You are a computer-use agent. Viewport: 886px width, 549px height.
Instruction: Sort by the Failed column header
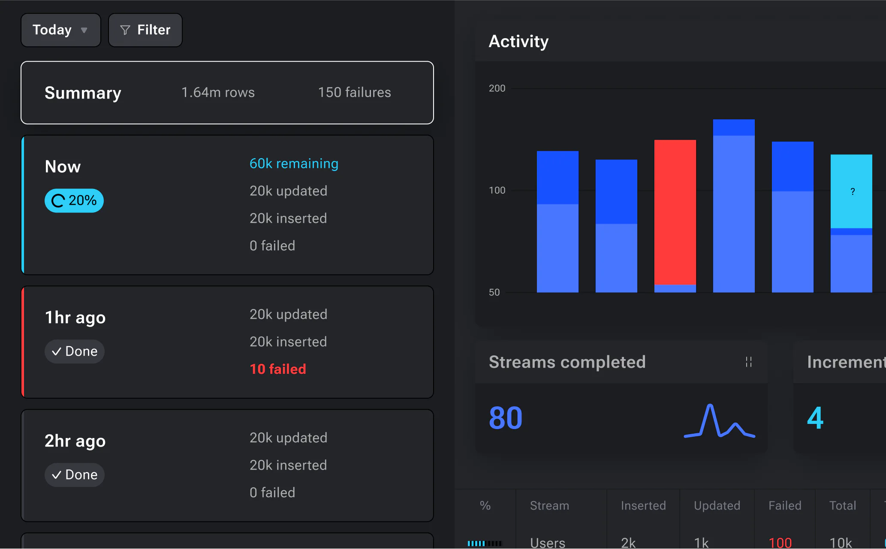[x=785, y=506]
